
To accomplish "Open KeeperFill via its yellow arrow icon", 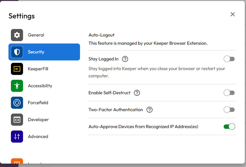I will pos(17,69).
